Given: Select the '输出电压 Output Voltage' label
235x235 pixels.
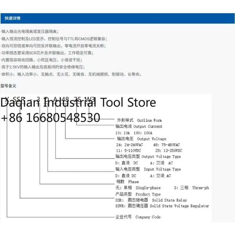Looking at the screenshot, I should [142, 139].
